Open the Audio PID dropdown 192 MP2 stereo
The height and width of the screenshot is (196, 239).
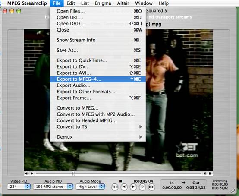(x=53, y=187)
